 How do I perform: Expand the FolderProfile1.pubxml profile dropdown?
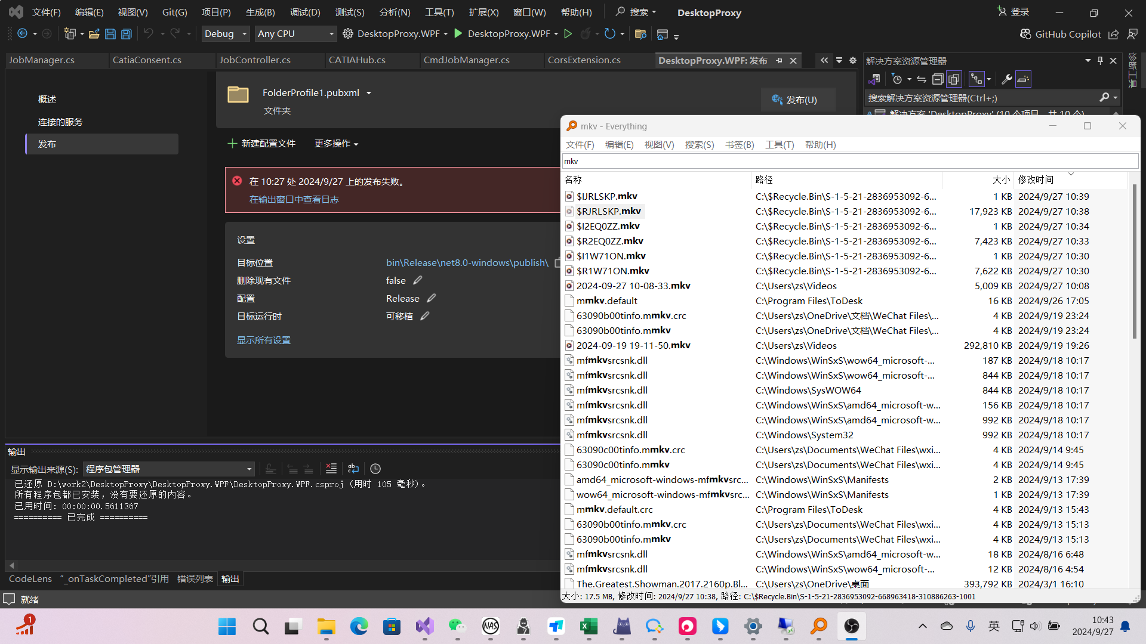click(x=369, y=93)
